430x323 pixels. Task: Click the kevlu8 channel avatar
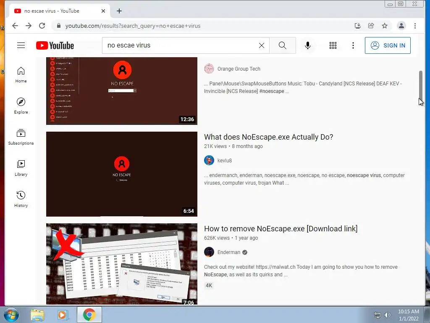(x=209, y=160)
